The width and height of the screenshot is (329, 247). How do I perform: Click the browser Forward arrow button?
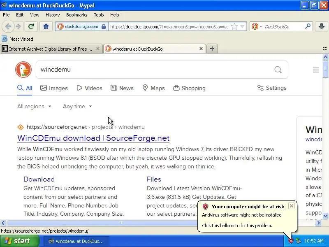[x=19, y=26]
